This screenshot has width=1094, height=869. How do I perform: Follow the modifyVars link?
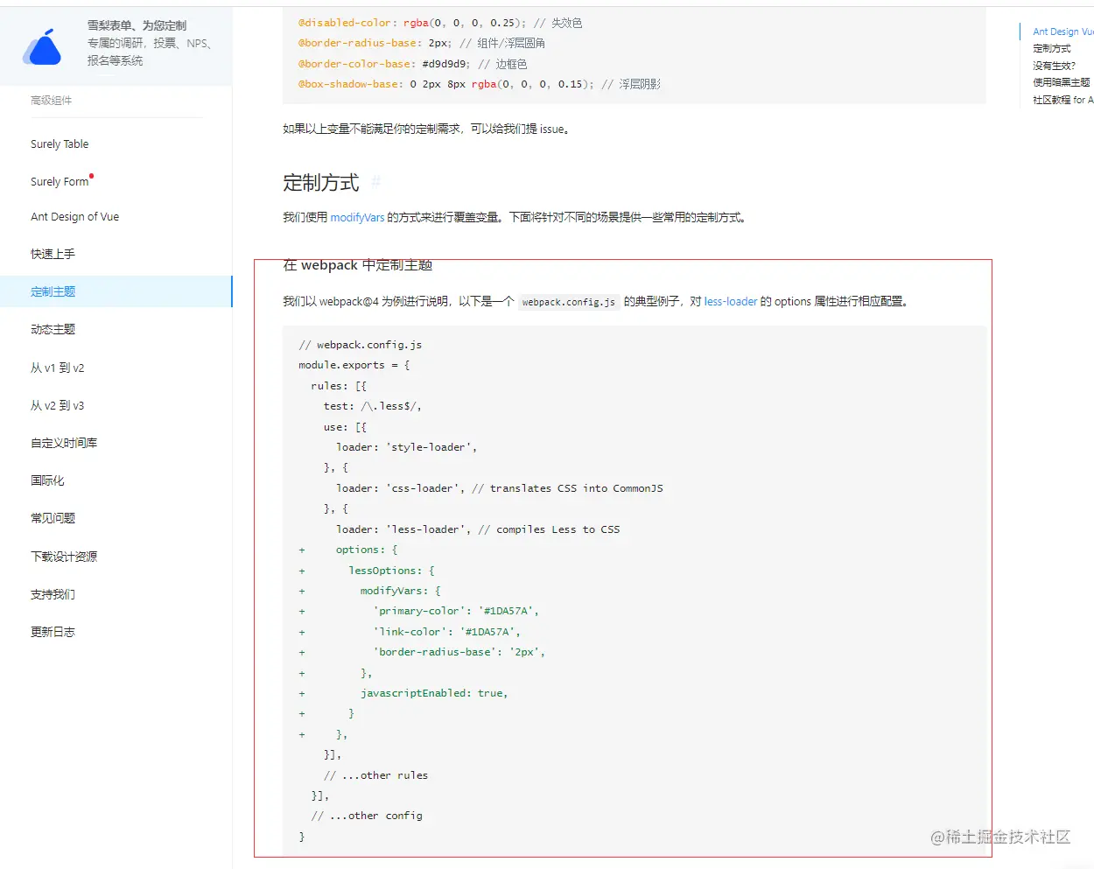point(357,218)
